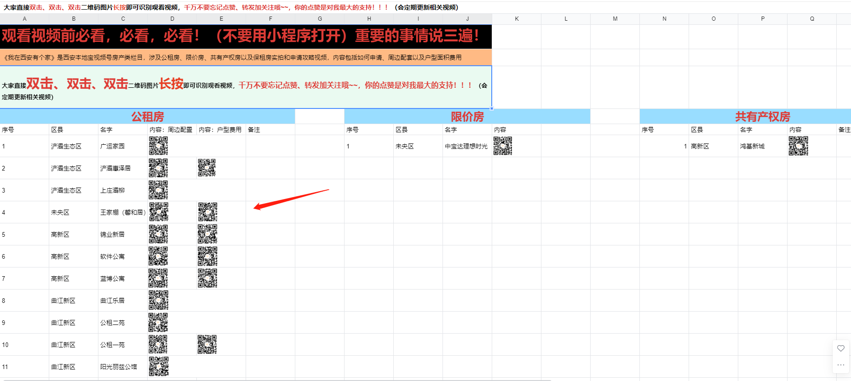Click the 限价房 section header cell
The image size is (851, 381).
click(467, 117)
